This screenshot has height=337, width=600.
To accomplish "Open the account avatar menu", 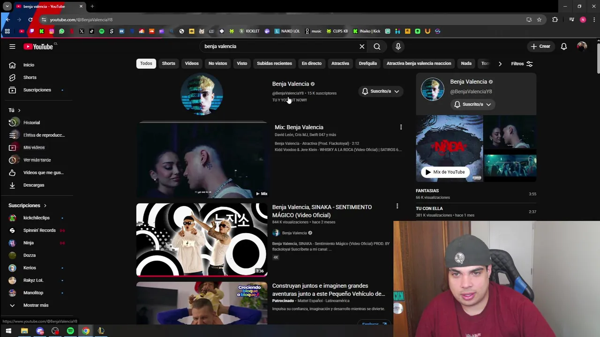I will [x=582, y=46].
